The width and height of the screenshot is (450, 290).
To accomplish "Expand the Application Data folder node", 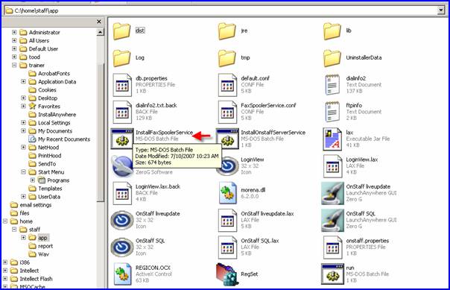I will (23, 81).
